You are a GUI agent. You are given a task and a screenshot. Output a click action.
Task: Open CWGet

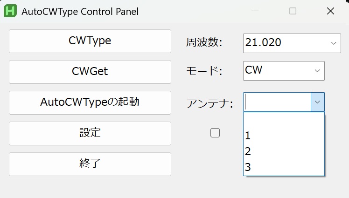(90, 72)
